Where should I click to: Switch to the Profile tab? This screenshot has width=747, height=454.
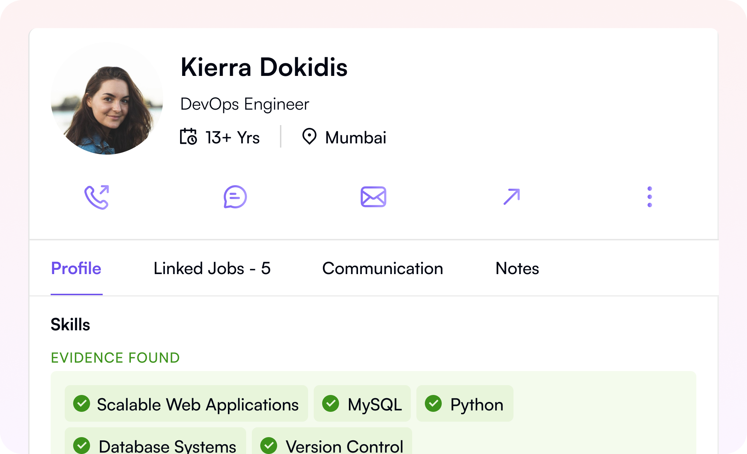pos(76,268)
